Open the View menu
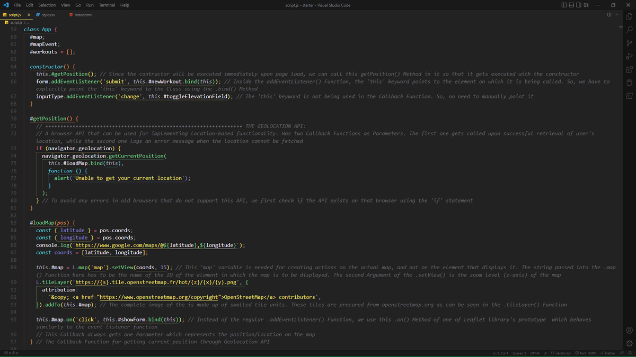Image resolution: width=636 pixels, height=357 pixels. pos(66,5)
